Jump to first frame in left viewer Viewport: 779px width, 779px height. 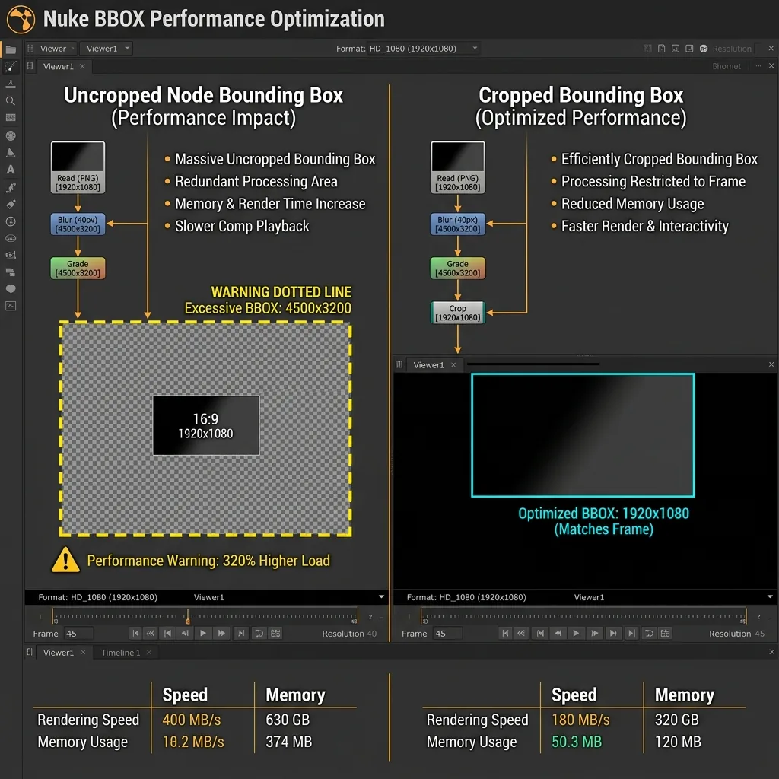point(135,633)
